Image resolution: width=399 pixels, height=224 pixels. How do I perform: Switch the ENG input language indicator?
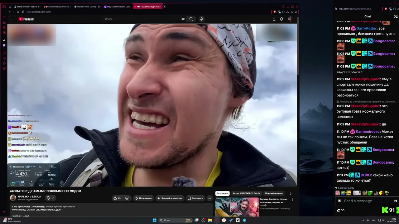pos(373,220)
